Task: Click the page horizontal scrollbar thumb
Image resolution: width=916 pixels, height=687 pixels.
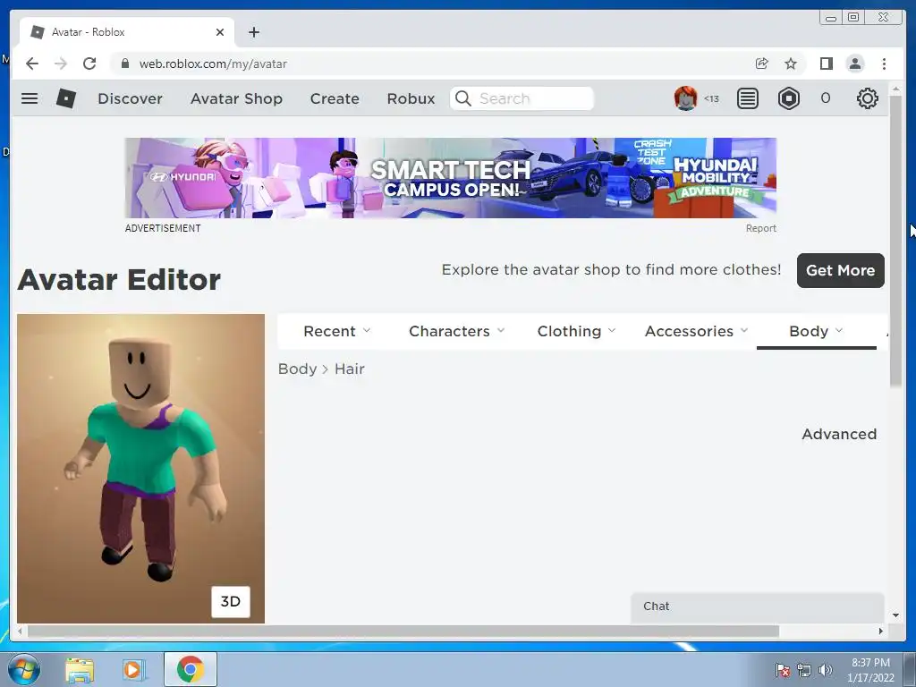Action: point(403,631)
